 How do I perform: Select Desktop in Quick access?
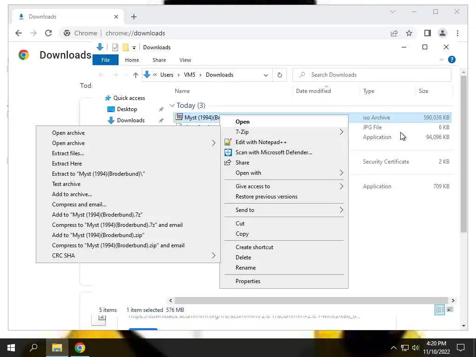(127, 109)
